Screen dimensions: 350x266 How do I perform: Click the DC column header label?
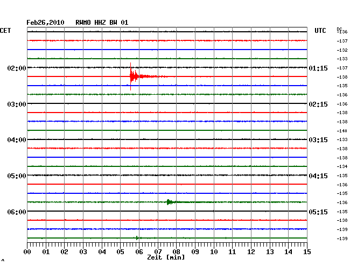tap(339, 29)
